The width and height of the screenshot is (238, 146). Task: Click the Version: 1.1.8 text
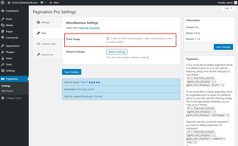pyautogui.click(x=193, y=39)
